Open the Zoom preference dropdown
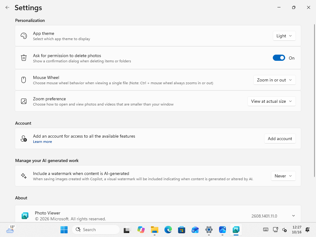 (x=272, y=101)
